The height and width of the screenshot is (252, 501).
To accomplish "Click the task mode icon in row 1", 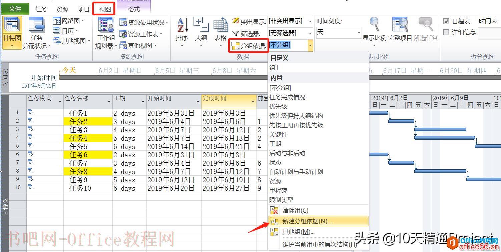I will [30, 112].
